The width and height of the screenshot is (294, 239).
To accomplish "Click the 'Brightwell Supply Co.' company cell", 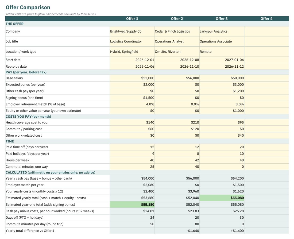I will pyautogui.click(x=132, y=31).
